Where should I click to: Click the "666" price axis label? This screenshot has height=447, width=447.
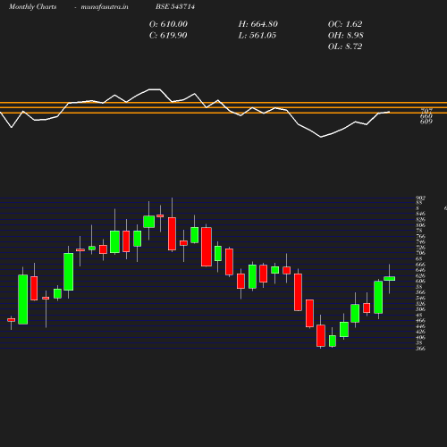click(x=420, y=265)
